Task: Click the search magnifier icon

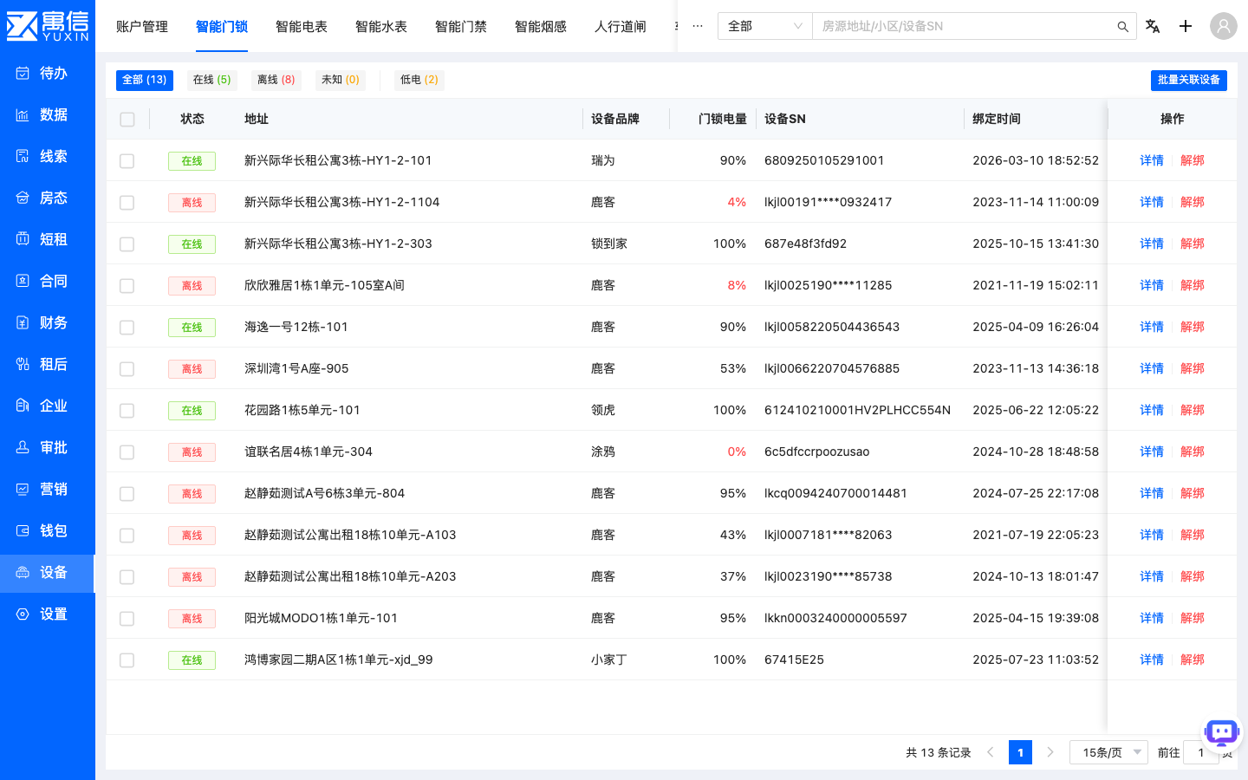Action: [x=1122, y=27]
